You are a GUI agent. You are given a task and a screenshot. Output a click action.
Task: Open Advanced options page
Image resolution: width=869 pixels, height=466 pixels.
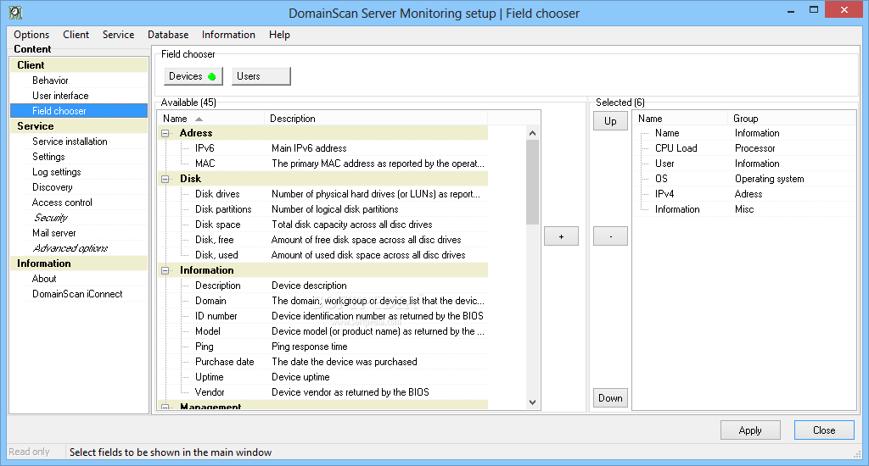[x=70, y=248]
